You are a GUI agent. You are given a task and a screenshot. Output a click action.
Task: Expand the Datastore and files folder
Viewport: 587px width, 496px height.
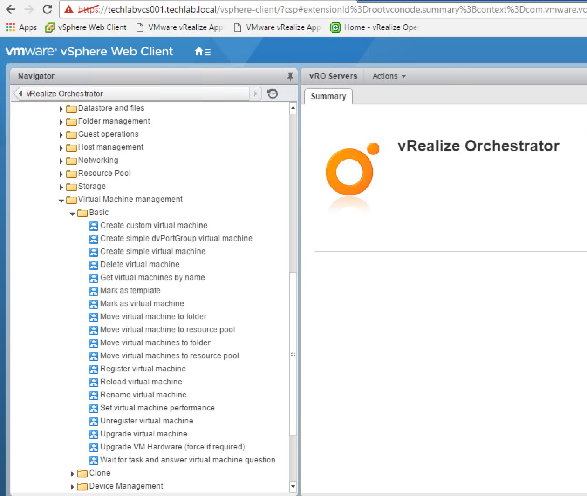(61, 109)
